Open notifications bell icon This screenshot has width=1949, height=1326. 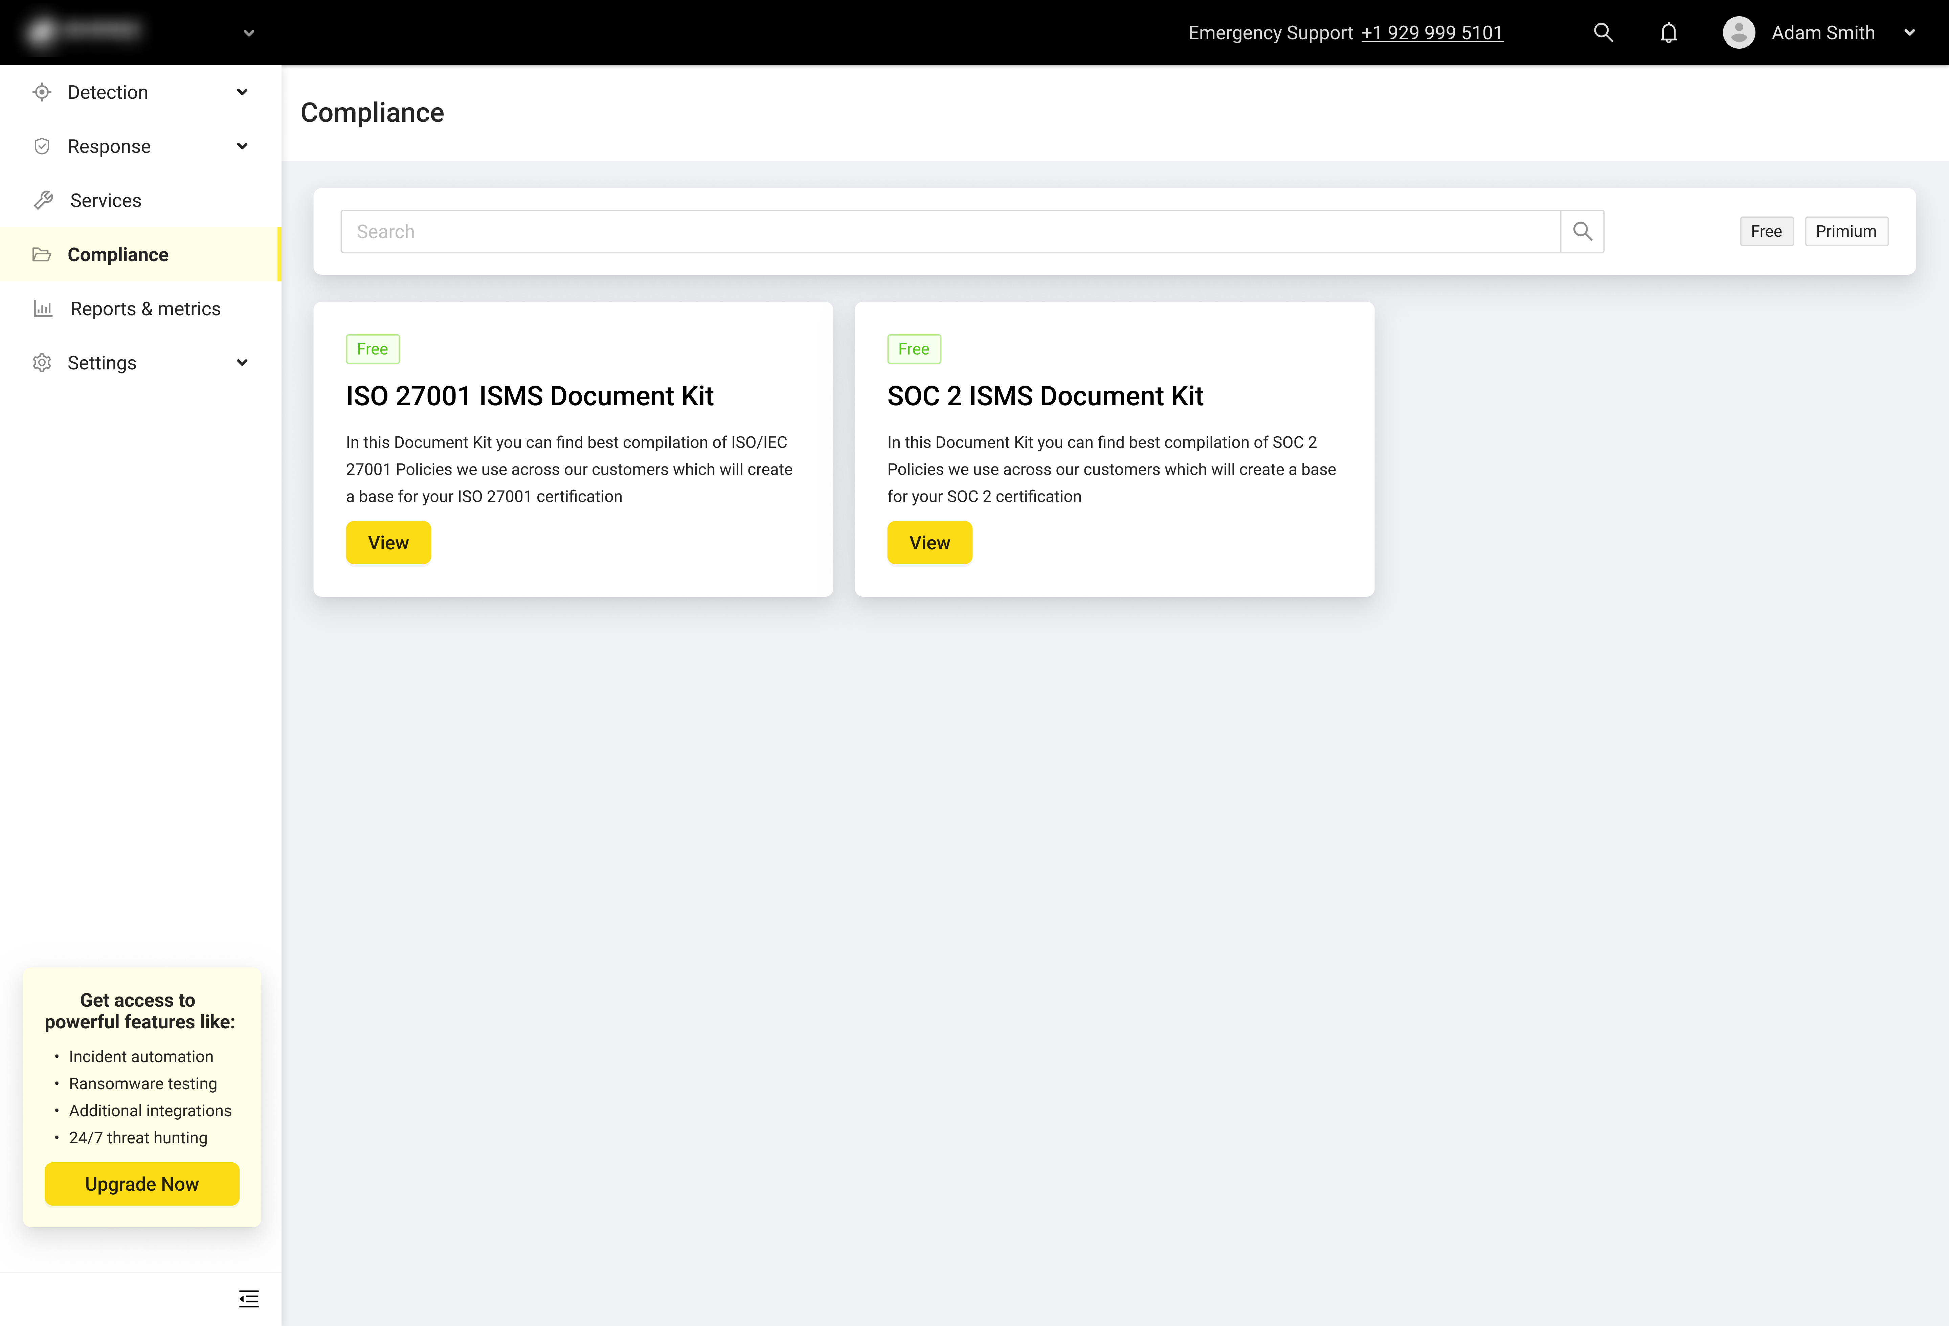pos(1668,33)
